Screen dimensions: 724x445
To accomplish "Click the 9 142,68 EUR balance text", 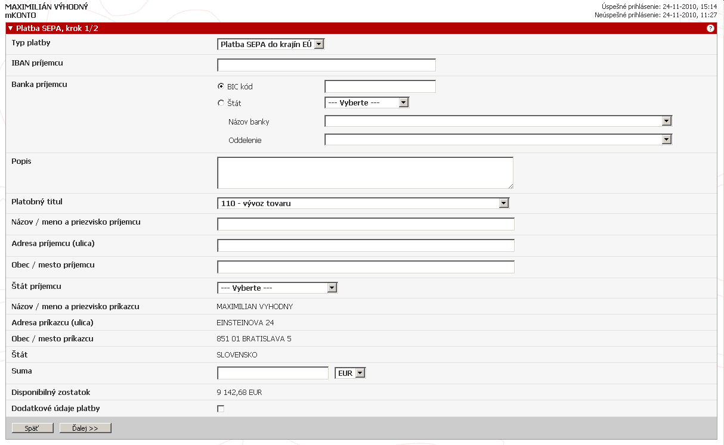I will 239,393.
